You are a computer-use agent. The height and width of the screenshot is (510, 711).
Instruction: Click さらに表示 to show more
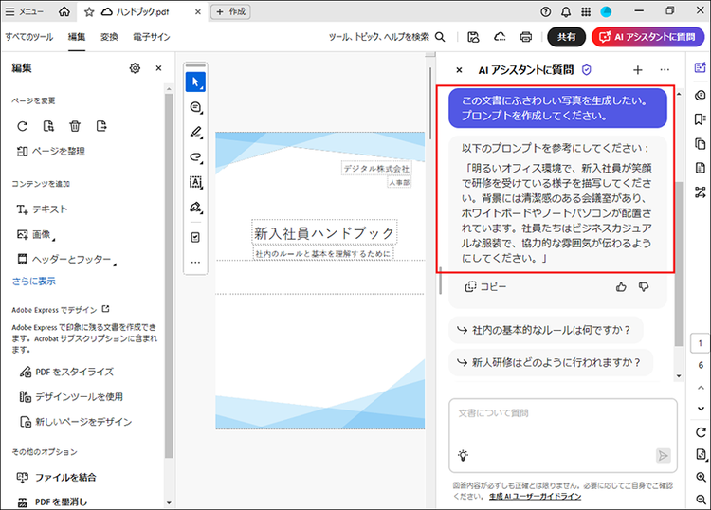click(x=33, y=282)
